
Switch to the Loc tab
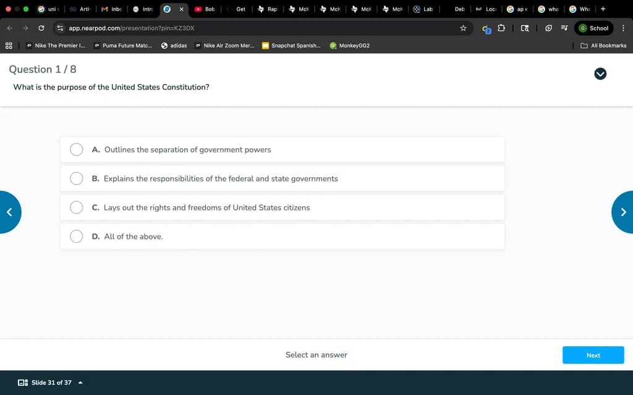pos(486,9)
